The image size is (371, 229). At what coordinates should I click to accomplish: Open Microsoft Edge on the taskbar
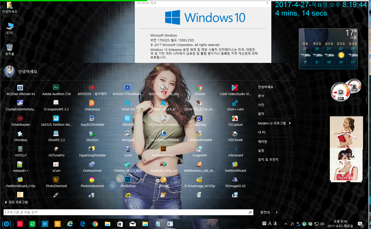(x=83, y=224)
